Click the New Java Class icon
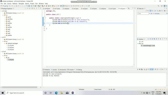168x95 pixels. (49, 6)
